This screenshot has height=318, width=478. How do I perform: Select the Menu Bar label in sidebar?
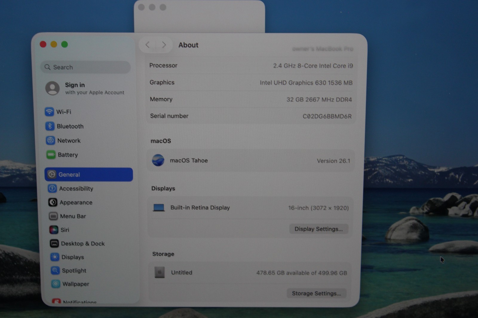tap(73, 216)
